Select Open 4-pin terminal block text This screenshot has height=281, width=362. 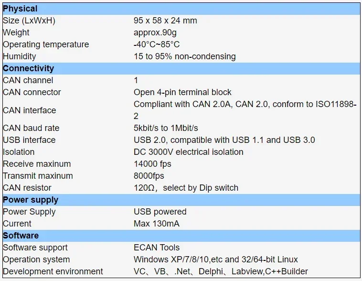182,92
